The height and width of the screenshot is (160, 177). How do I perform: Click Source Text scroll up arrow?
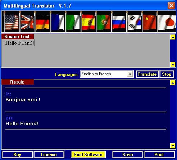173,37
